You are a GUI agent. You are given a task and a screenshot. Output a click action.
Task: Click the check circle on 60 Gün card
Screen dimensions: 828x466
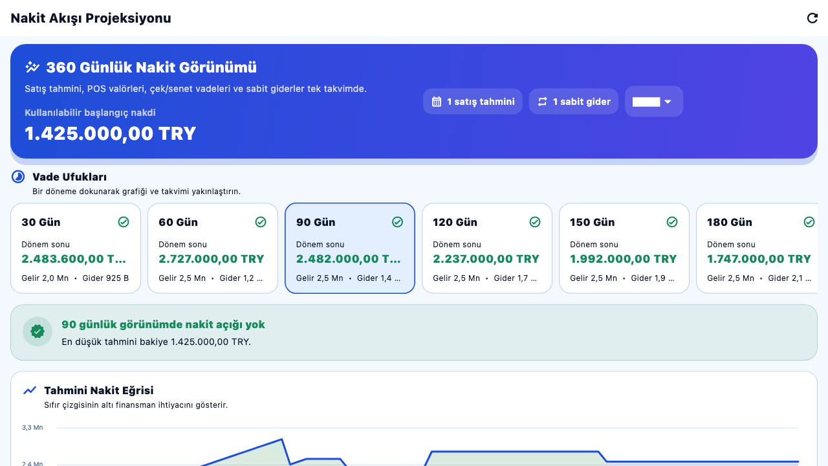[x=261, y=222]
